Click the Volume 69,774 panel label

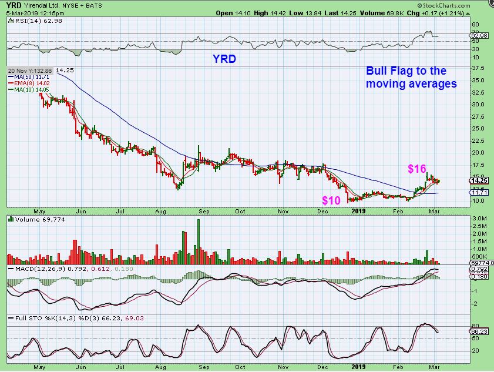click(x=40, y=219)
